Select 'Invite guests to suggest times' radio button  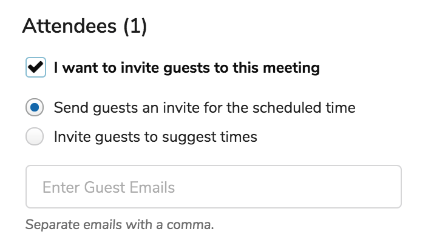(x=35, y=136)
